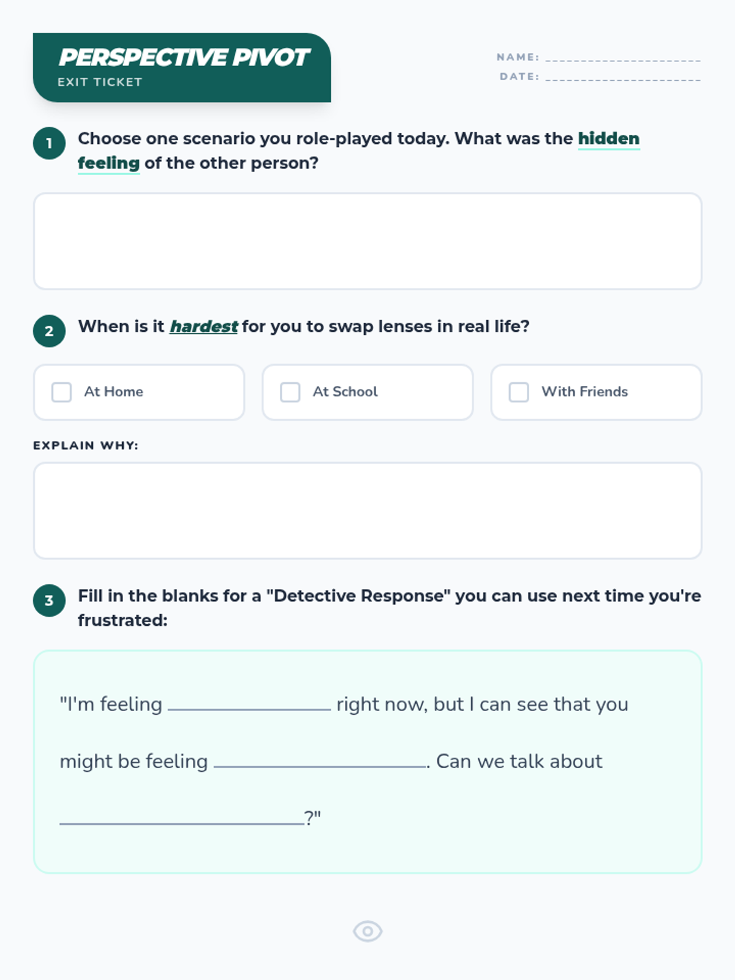Click the underlined word "hidden"
The height and width of the screenshot is (980, 735).
point(609,139)
